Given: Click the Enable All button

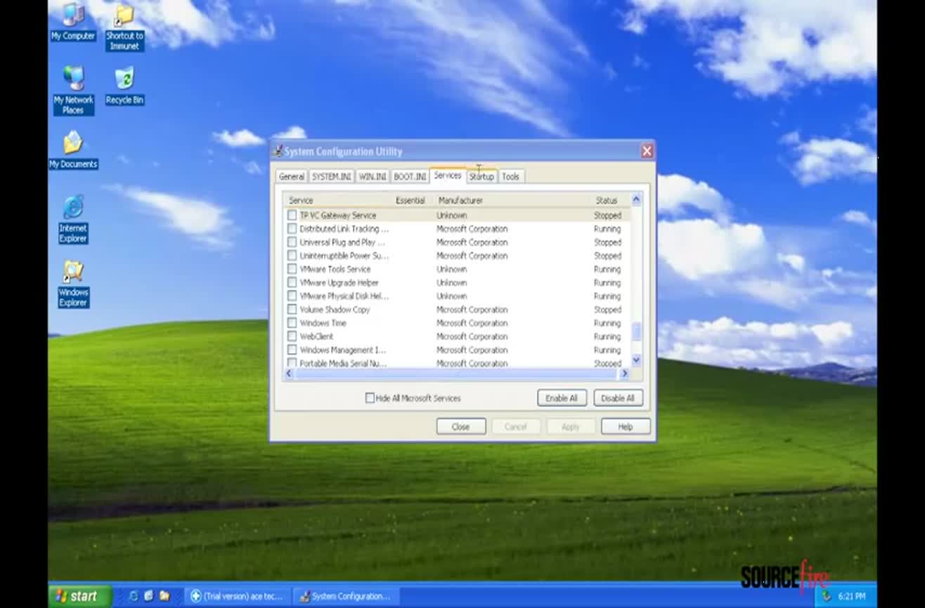Looking at the screenshot, I should click(x=562, y=397).
